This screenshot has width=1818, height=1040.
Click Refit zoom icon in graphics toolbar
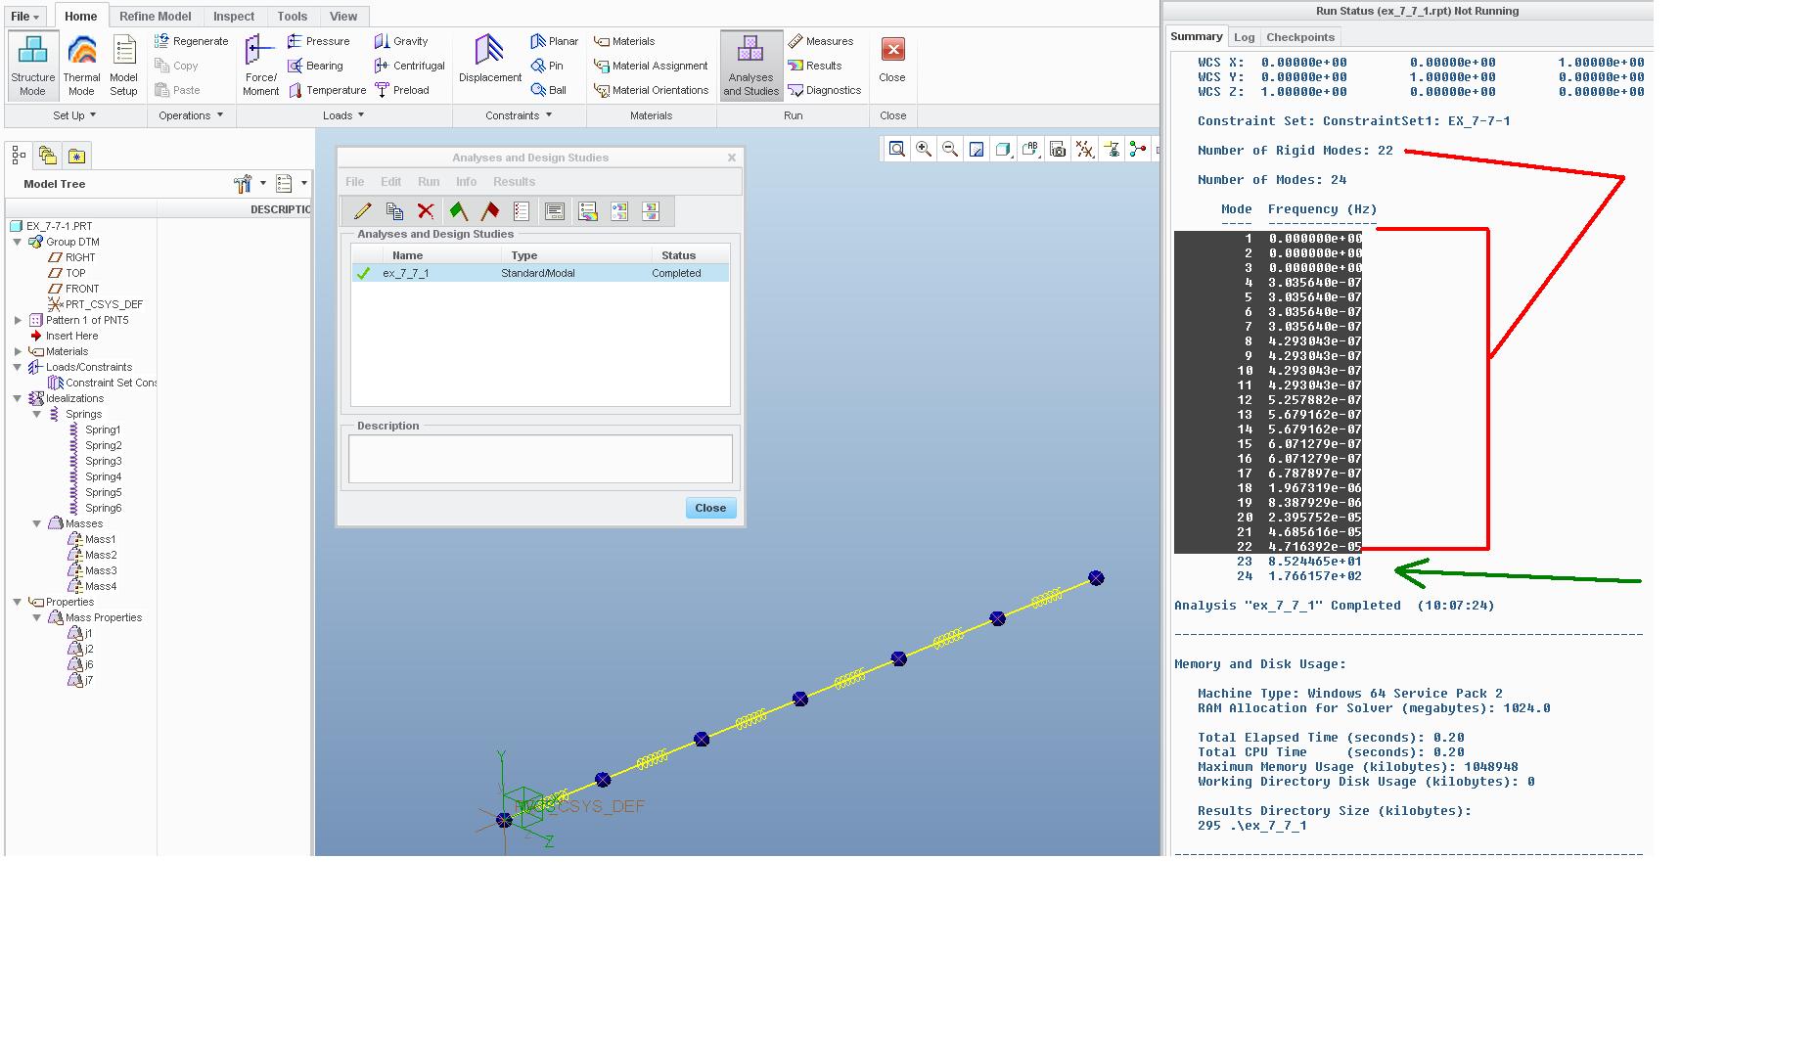[x=896, y=149]
